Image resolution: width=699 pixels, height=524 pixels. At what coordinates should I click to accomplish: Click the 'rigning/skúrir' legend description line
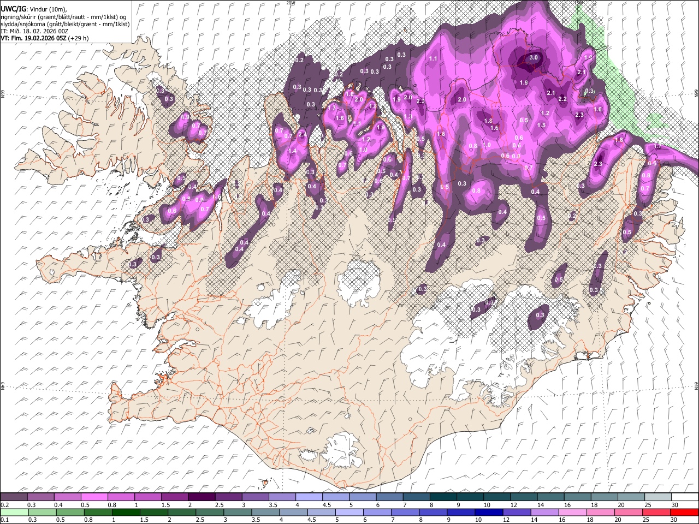click(x=63, y=16)
